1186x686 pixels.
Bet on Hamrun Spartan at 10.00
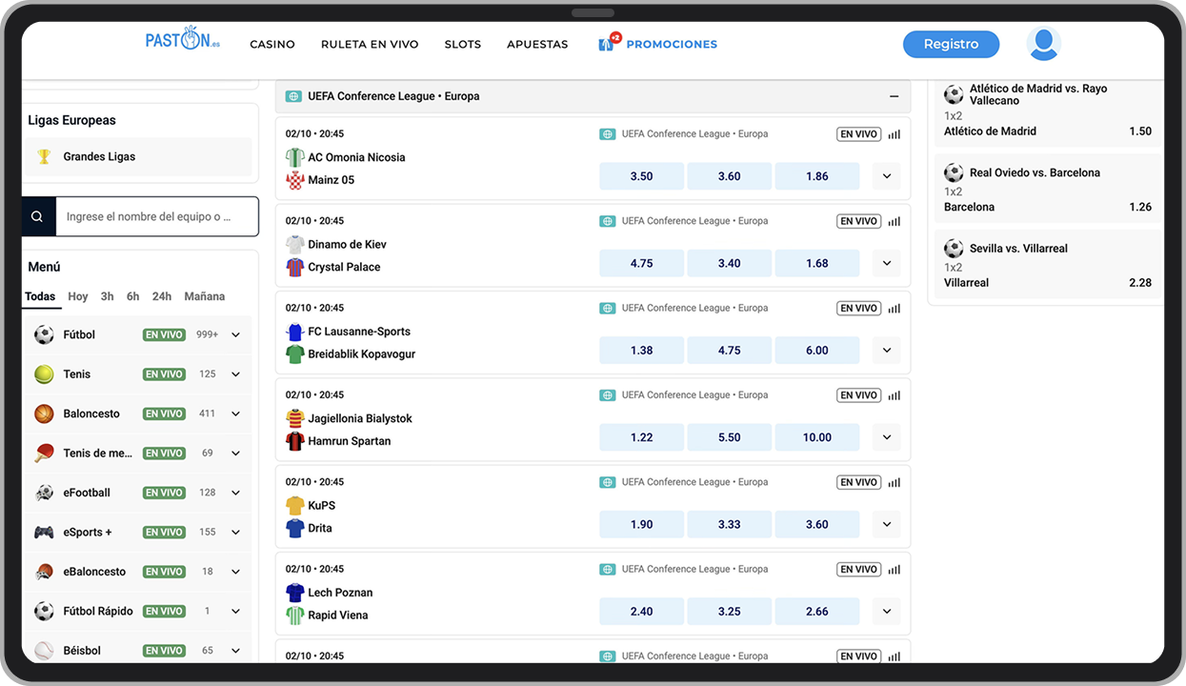tap(817, 437)
